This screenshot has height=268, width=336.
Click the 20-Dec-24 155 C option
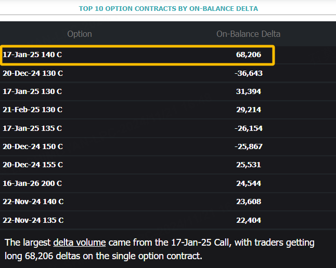click(33, 165)
